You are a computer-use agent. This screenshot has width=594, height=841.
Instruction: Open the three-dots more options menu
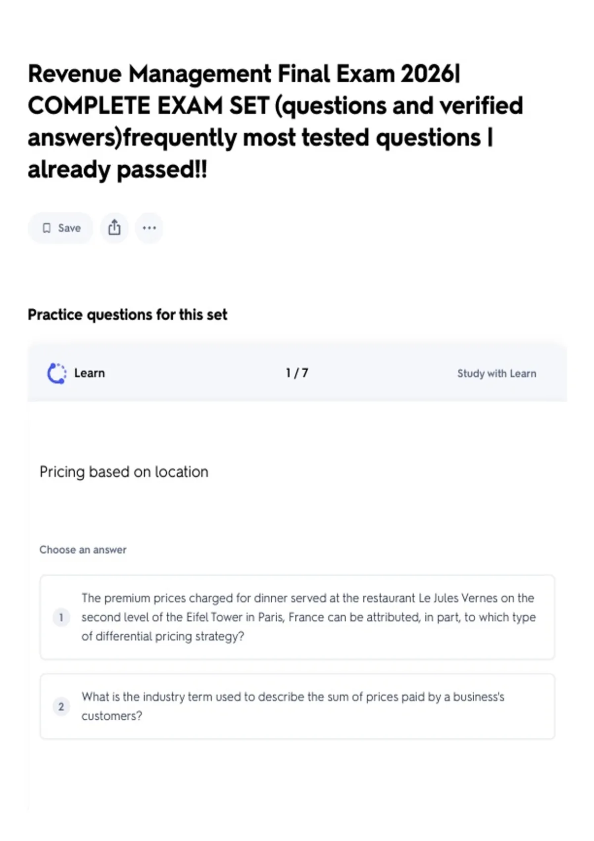click(149, 228)
